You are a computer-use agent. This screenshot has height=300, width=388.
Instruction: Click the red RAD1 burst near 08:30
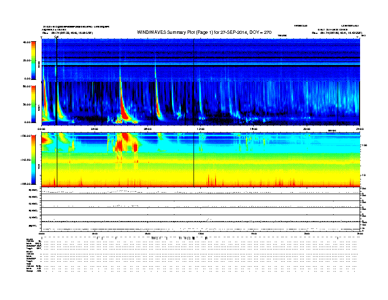pos(158,104)
